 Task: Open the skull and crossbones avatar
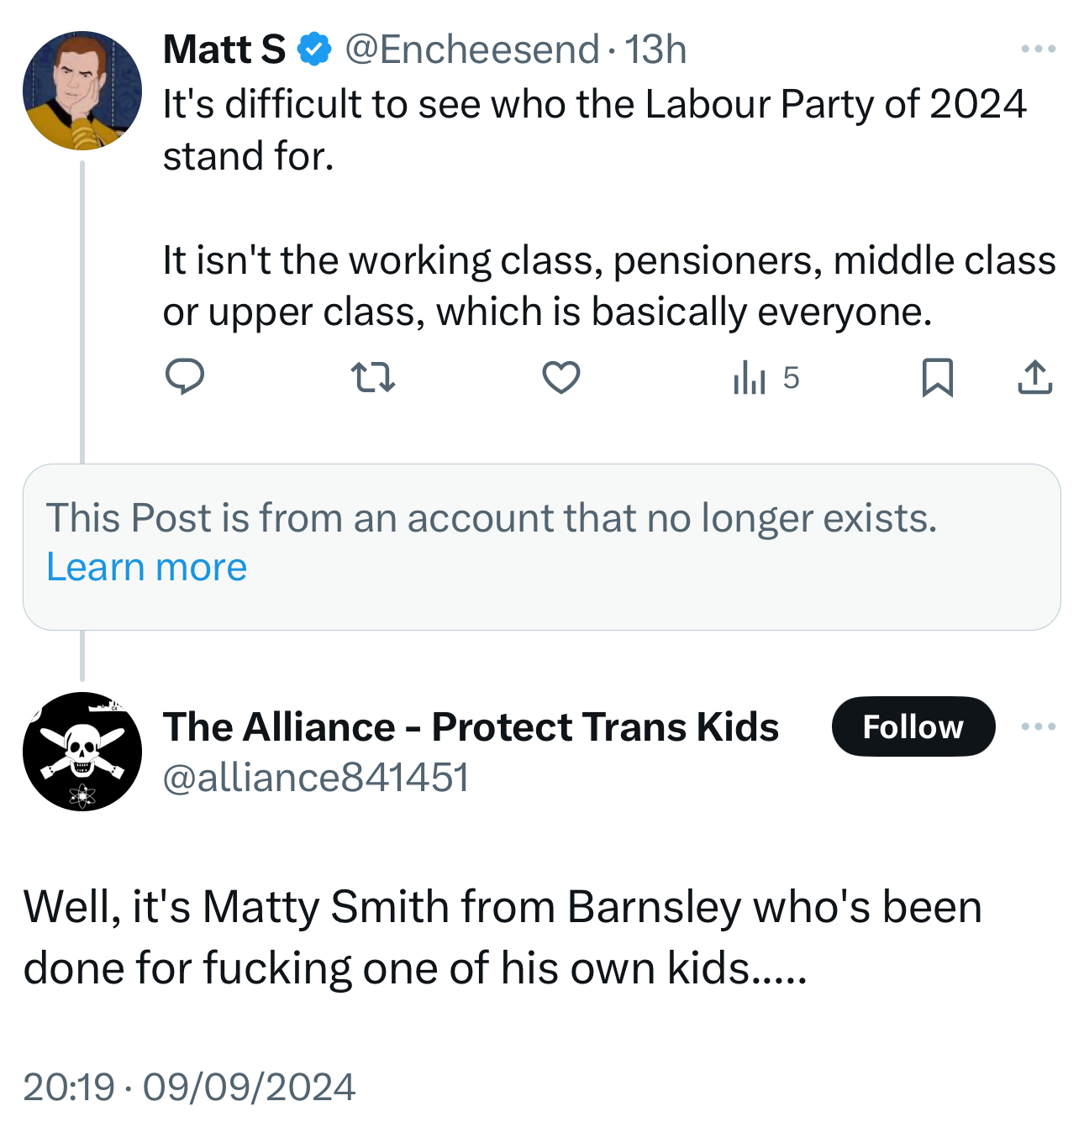82,752
